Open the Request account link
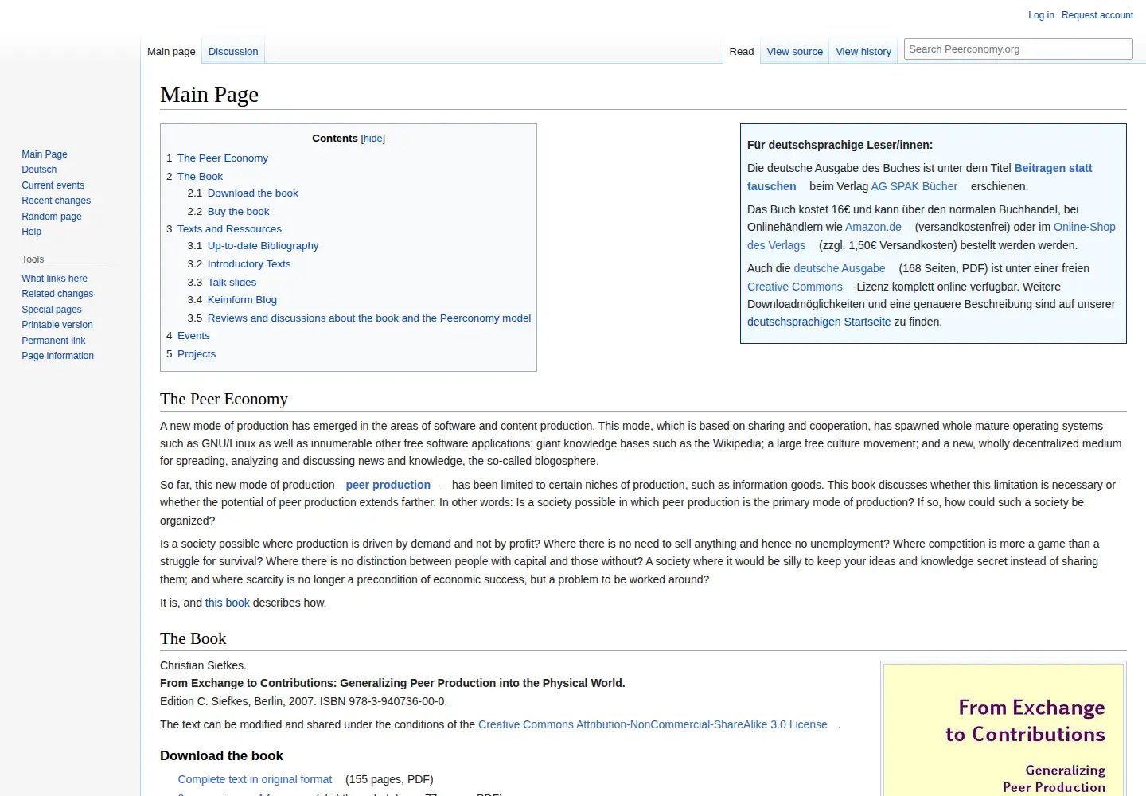1146x796 pixels. coord(1097,15)
